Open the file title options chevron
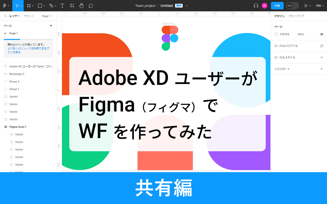 (187, 6)
